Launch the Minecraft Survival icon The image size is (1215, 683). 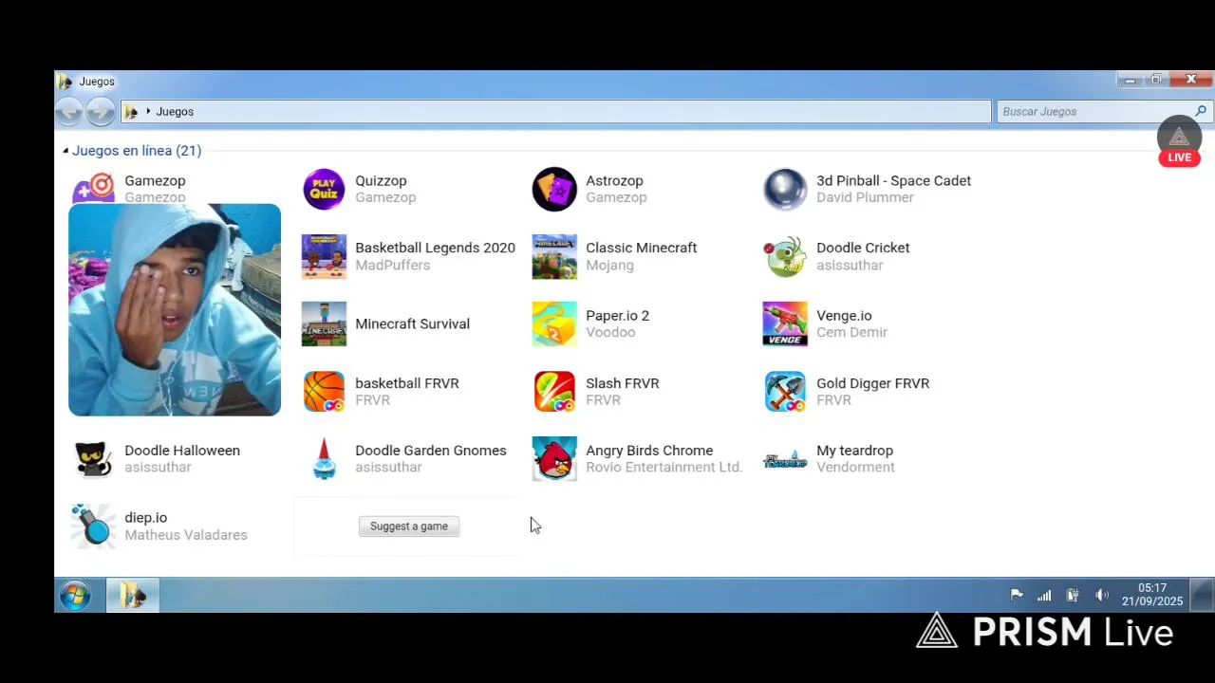[324, 323]
